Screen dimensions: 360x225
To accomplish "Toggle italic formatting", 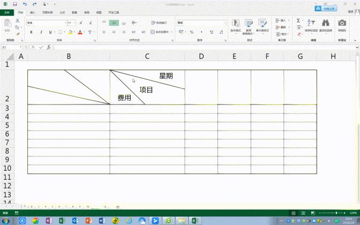I will coord(41,32).
